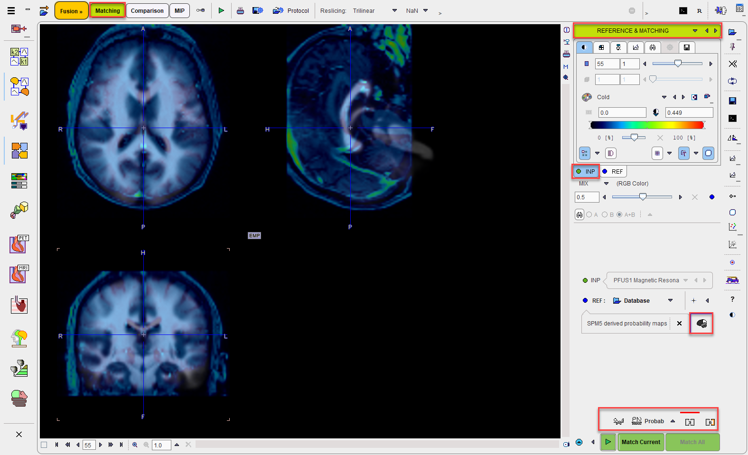Open the layout grid tab in image controls

[601, 47]
